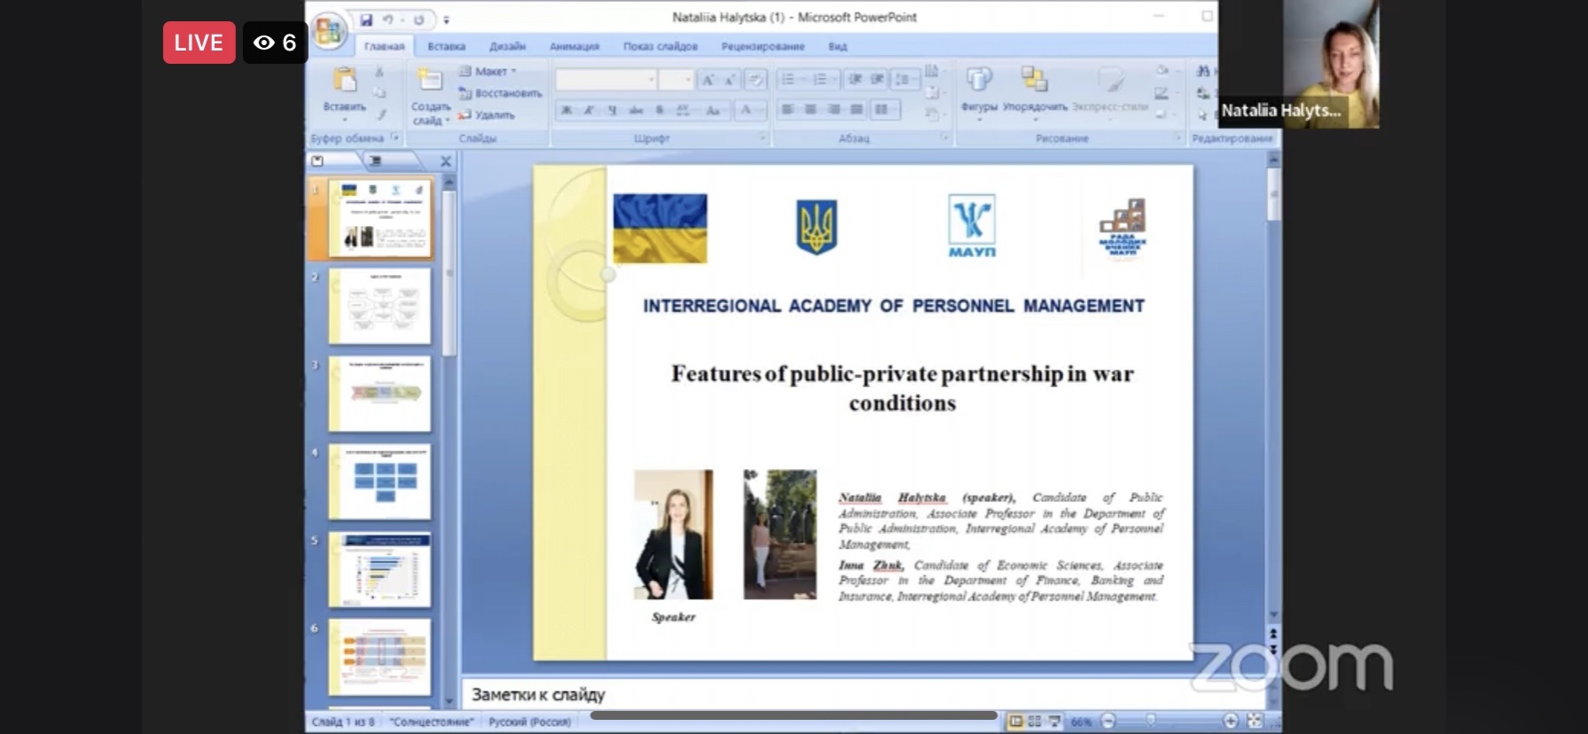
Task: Toggle italic К formatting
Action: coord(589,110)
